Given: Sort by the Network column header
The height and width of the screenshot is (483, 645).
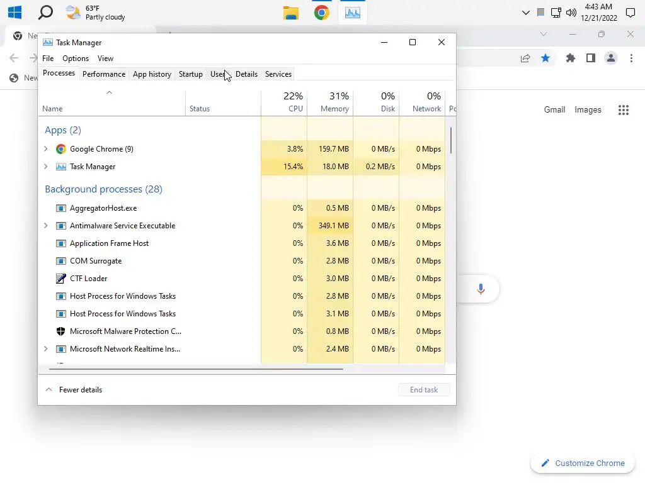Looking at the screenshot, I should pos(422,103).
